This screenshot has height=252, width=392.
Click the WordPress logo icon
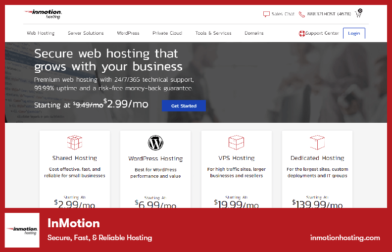tap(155, 143)
